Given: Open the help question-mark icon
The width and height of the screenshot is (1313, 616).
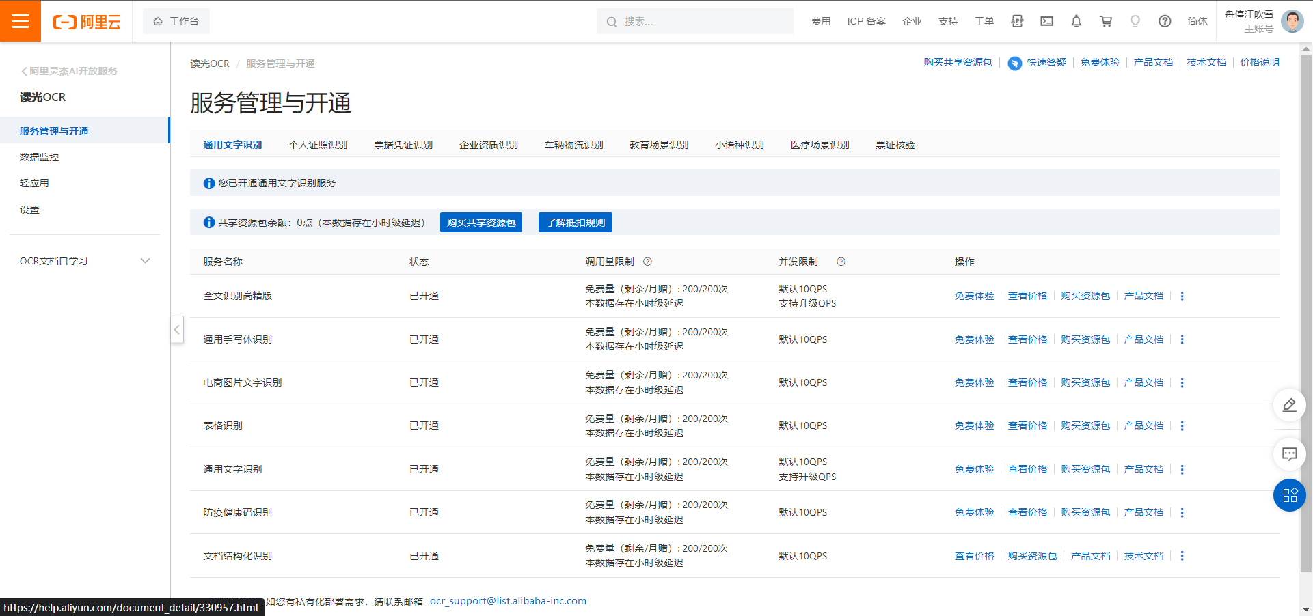Looking at the screenshot, I should 1165,21.
